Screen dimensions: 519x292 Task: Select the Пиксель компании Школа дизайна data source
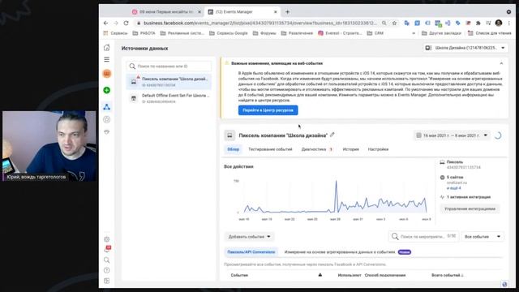tap(169, 82)
